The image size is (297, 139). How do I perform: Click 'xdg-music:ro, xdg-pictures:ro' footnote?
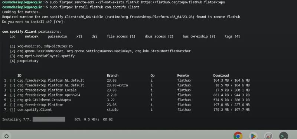coord(45,46)
